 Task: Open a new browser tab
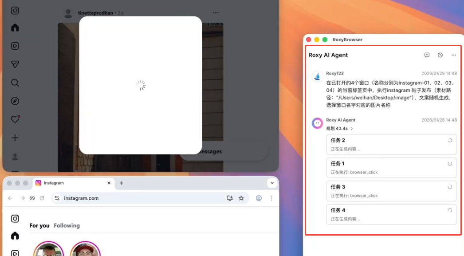(122, 183)
